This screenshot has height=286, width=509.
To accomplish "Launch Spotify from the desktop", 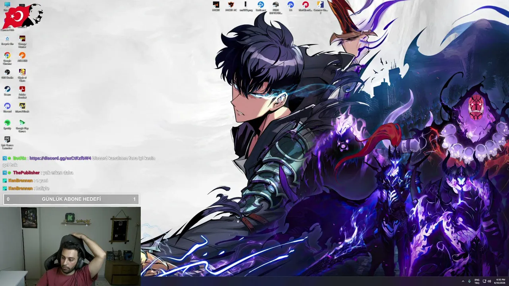I will tap(7, 125).
